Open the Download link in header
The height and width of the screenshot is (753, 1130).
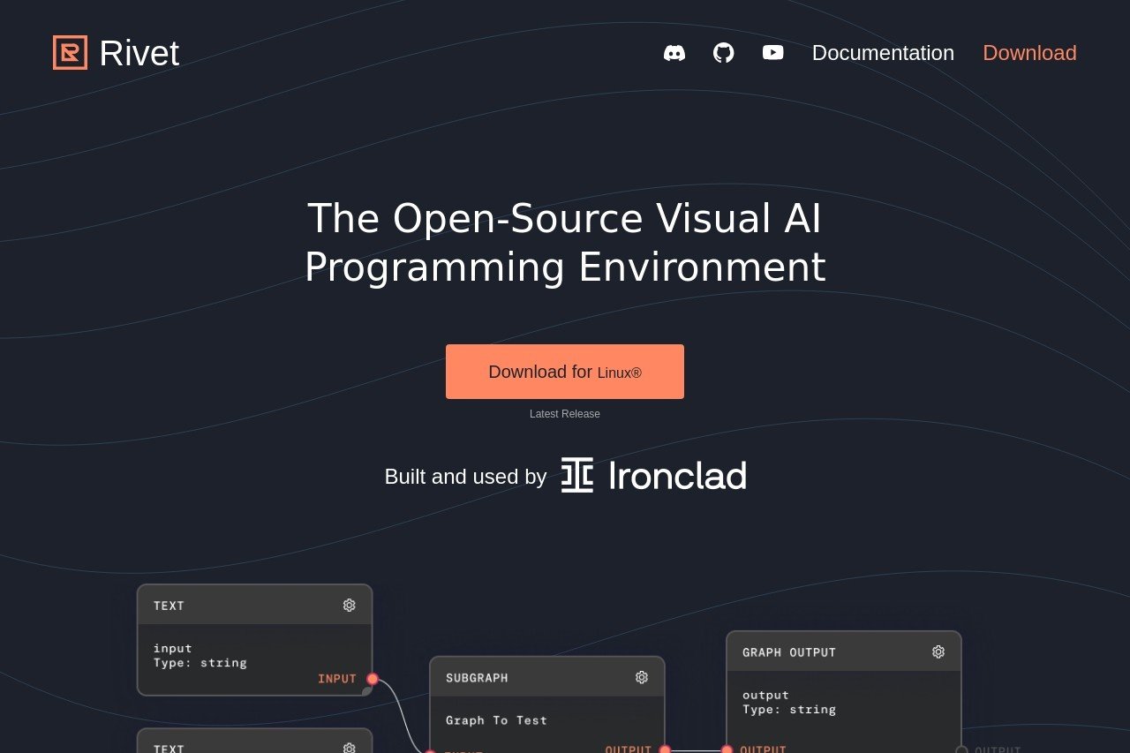coord(1029,53)
